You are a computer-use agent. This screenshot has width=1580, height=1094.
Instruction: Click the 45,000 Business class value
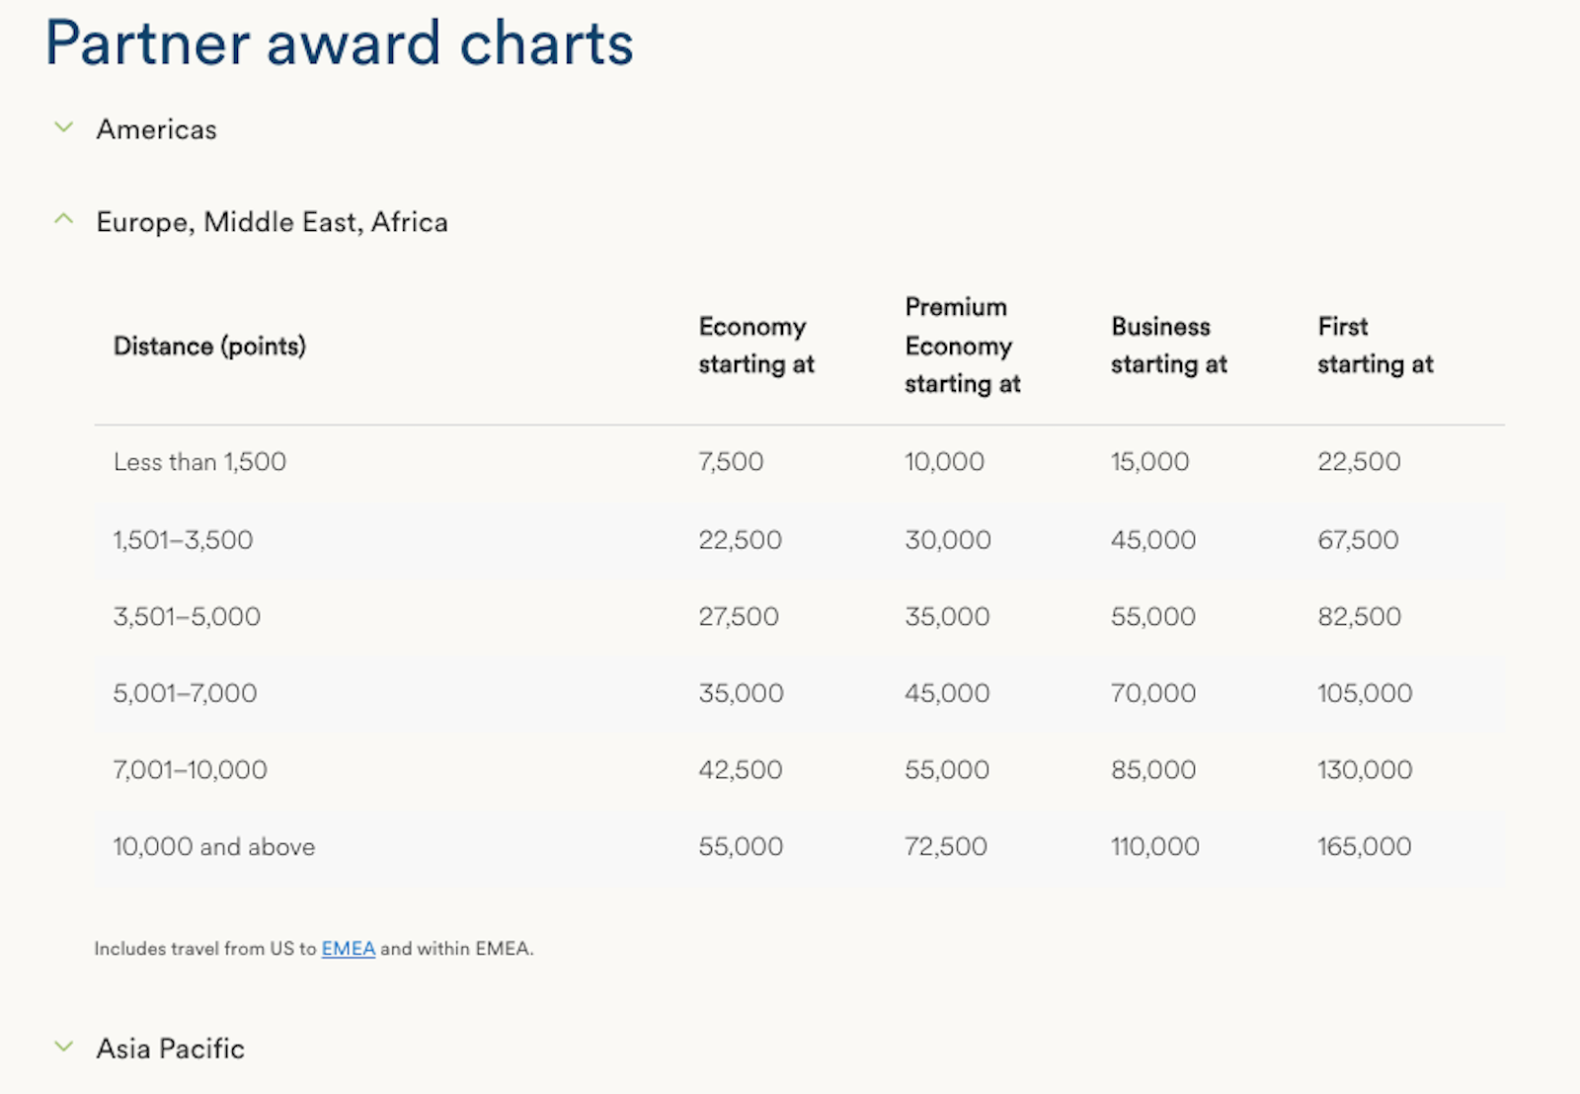(x=1152, y=539)
